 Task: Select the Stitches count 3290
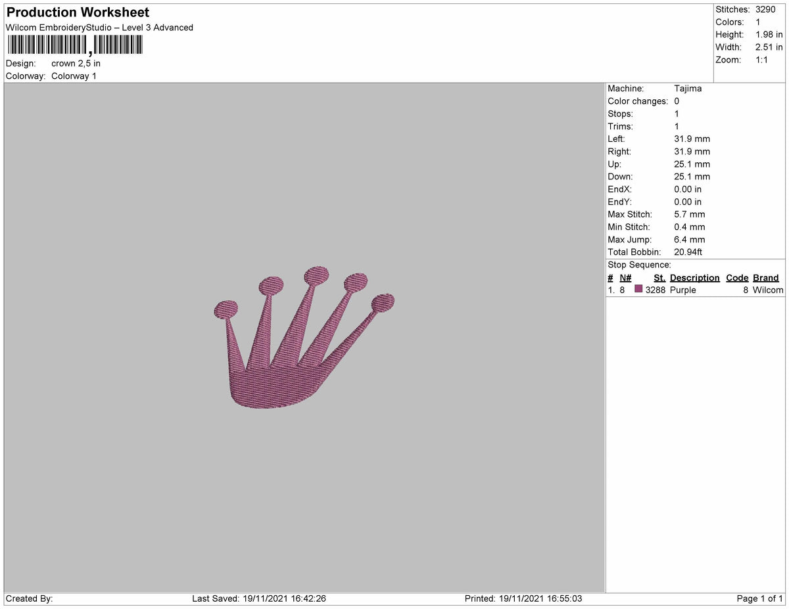[765, 10]
